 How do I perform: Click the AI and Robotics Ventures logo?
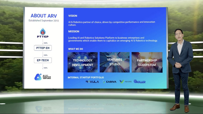pyautogui.click(x=43, y=77)
